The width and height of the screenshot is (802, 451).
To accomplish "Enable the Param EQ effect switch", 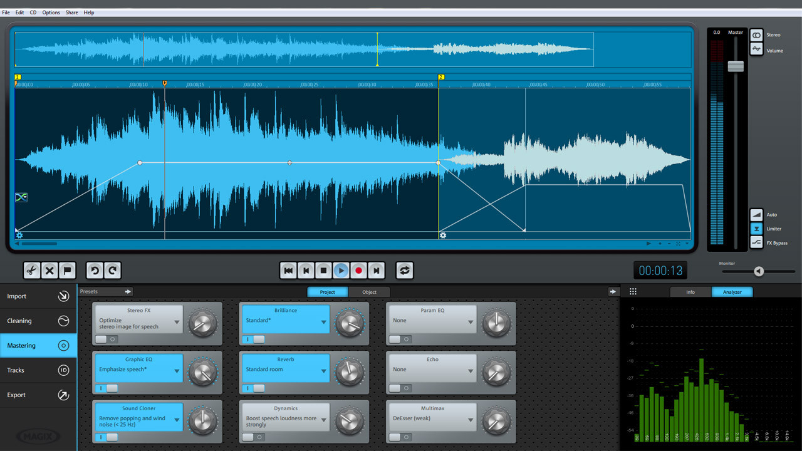I will point(400,339).
